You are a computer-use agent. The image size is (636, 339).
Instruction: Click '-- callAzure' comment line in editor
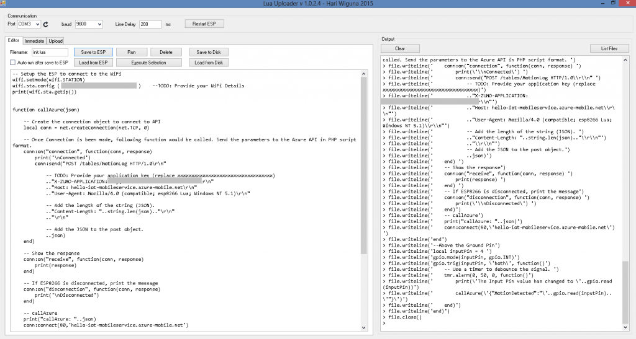point(40,313)
